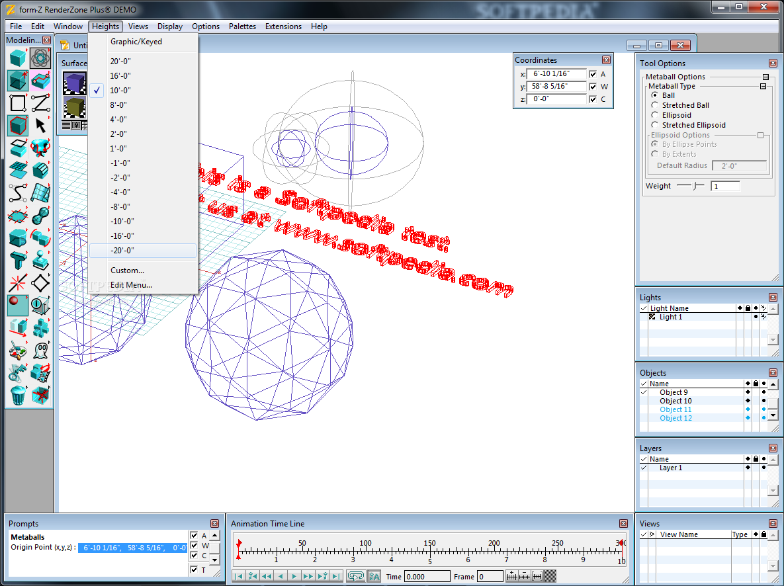Choose 20'-0" height from Heights menu
The height and width of the screenshot is (586, 784).
click(x=144, y=61)
